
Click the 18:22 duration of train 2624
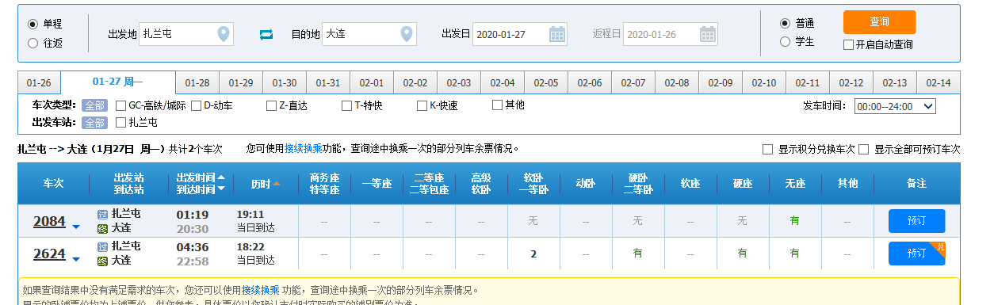pos(250,247)
